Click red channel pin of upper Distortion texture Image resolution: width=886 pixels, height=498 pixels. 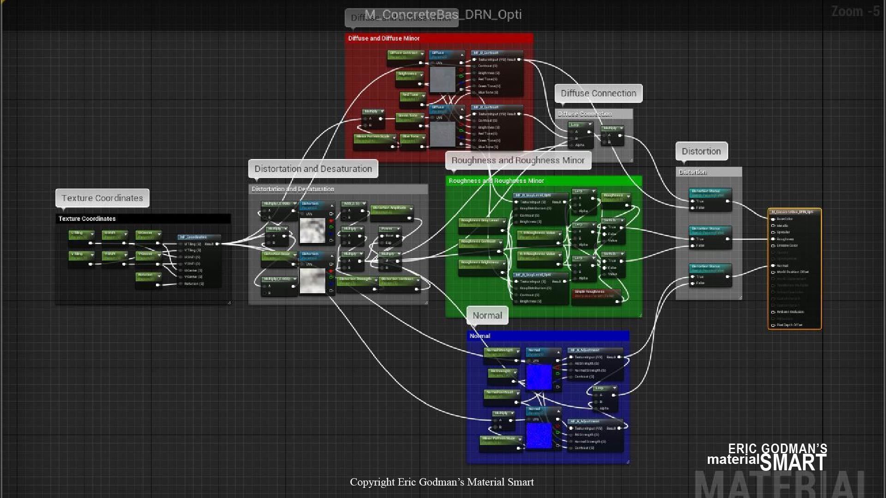pyautogui.click(x=331, y=221)
